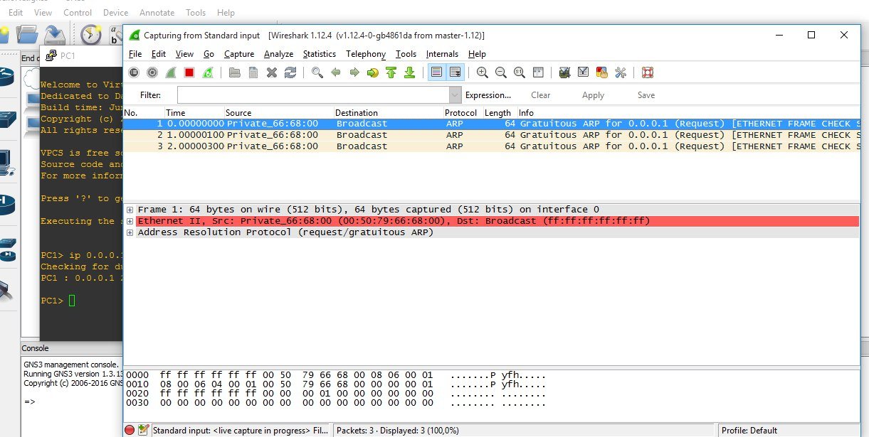Click the Save filter button
The height and width of the screenshot is (437, 869).
click(646, 95)
